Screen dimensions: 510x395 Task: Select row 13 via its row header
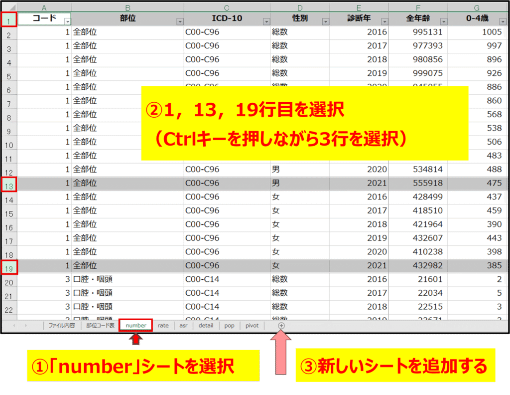pos(9,186)
